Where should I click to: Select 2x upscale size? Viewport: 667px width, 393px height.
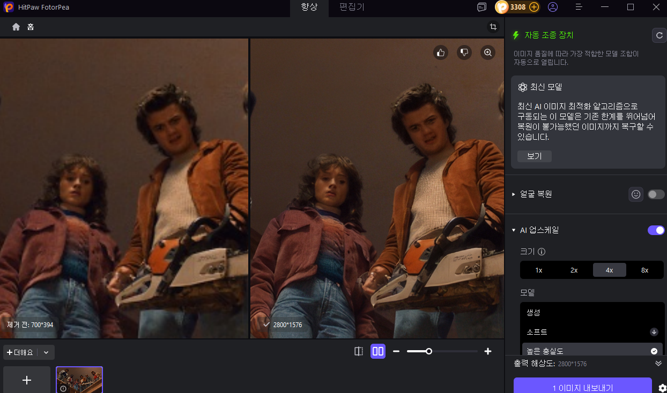pos(574,270)
